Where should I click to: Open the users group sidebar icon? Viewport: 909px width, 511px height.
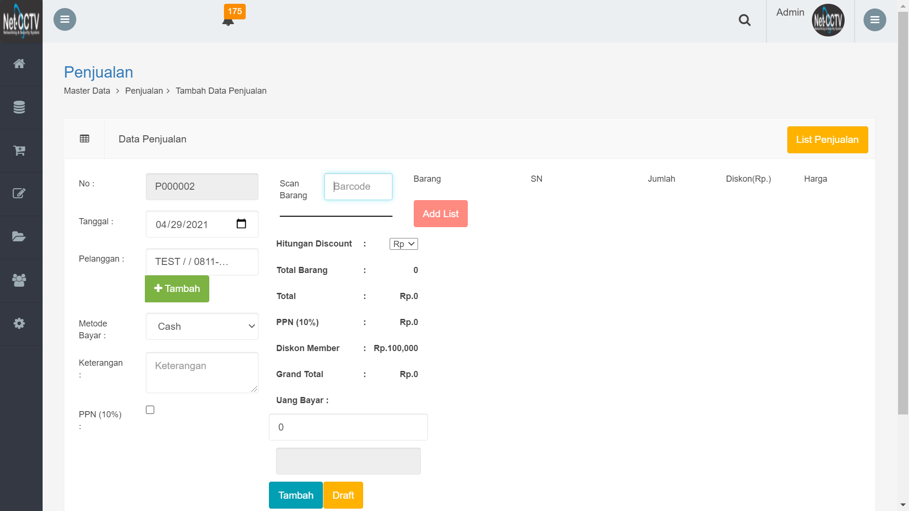click(x=19, y=280)
